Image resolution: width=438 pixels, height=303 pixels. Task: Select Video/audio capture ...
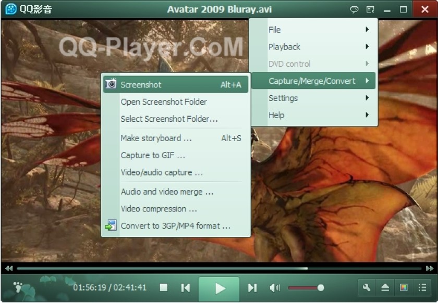[176, 172]
